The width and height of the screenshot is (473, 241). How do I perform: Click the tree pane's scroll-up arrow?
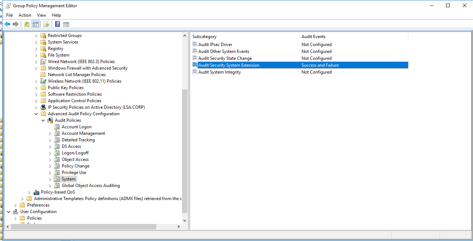point(185,35)
